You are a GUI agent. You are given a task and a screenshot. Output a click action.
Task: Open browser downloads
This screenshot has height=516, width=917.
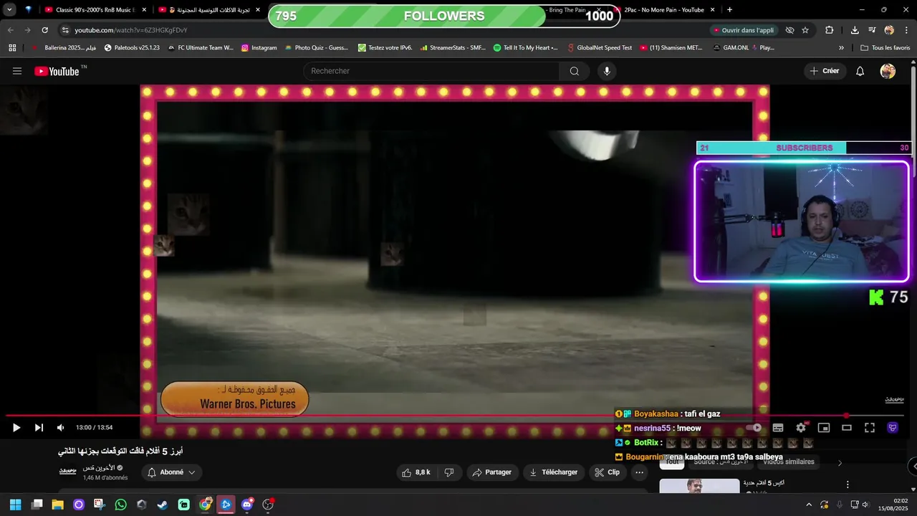pos(855,30)
